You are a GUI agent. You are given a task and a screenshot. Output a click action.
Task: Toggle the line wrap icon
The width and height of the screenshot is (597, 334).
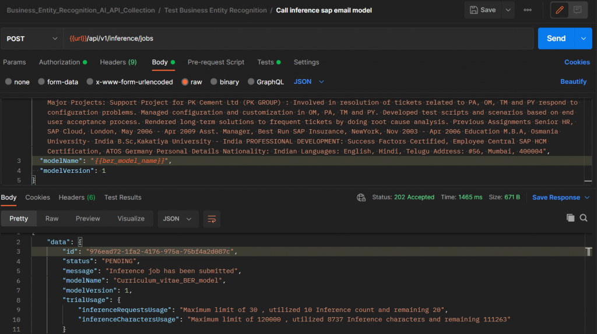[x=212, y=219]
